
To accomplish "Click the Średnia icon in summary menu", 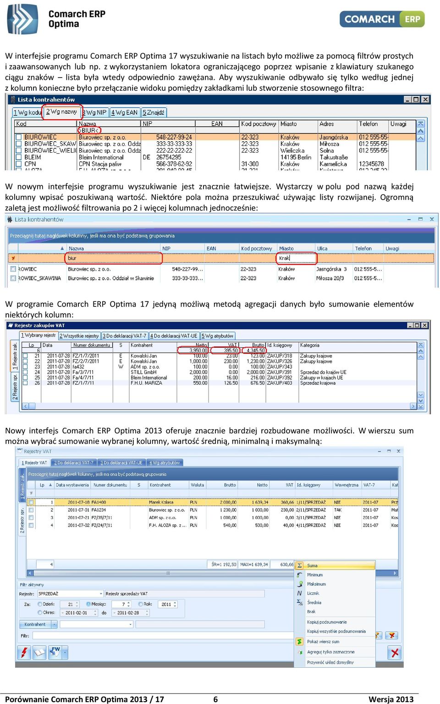I will pyautogui.click(x=299, y=602).
